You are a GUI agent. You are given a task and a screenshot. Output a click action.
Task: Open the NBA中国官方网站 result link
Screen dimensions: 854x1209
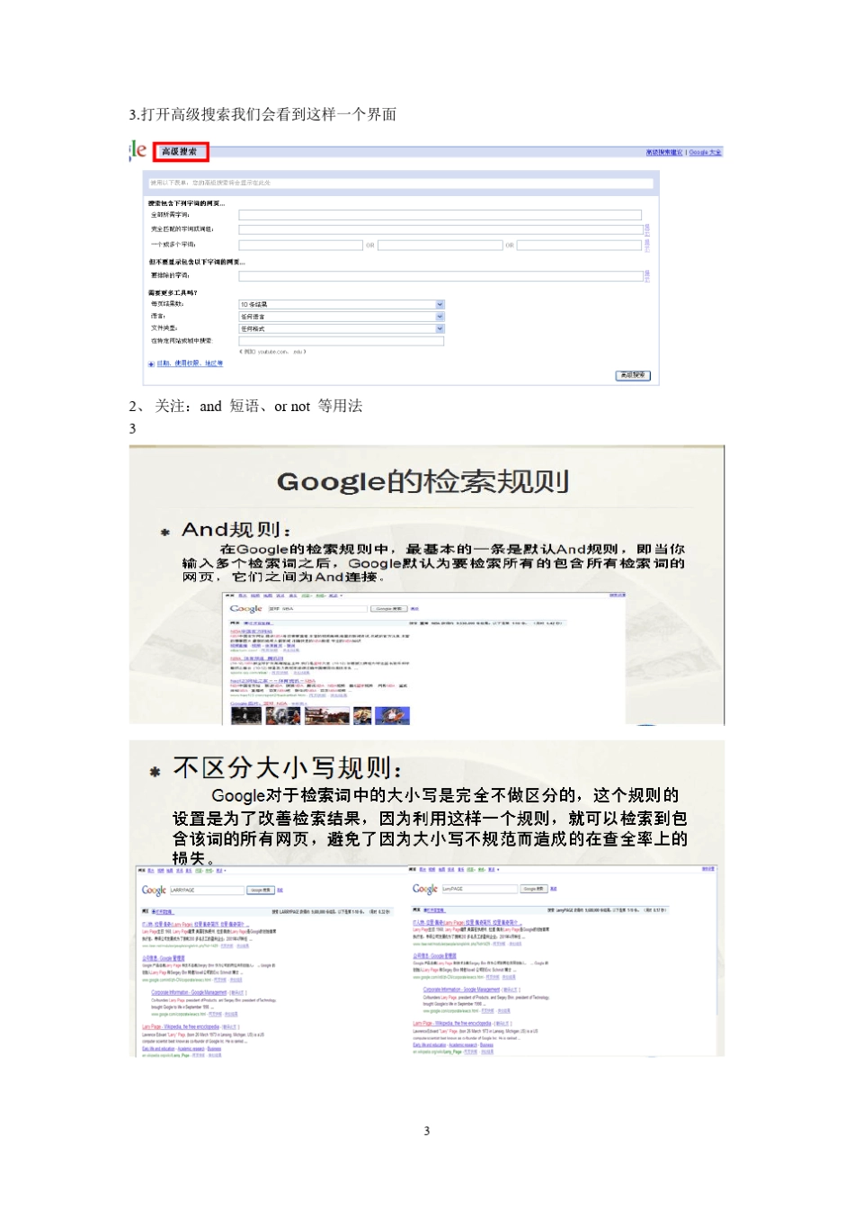(x=250, y=631)
